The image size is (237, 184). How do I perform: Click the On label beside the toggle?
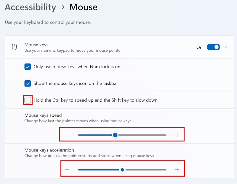click(x=199, y=47)
